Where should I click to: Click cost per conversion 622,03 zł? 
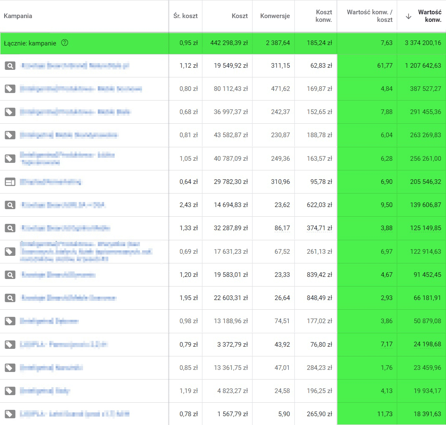coord(320,205)
